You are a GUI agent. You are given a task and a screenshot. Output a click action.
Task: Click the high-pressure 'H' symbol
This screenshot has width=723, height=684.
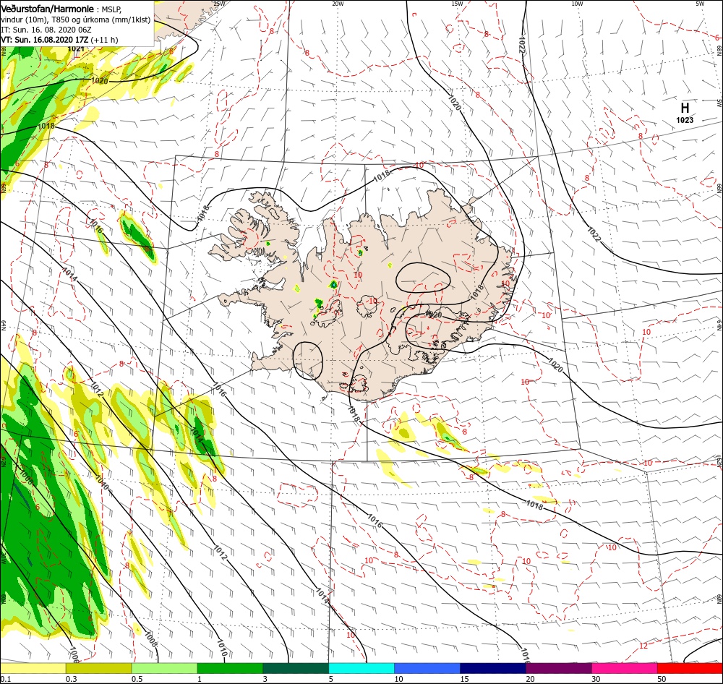(x=685, y=108)
